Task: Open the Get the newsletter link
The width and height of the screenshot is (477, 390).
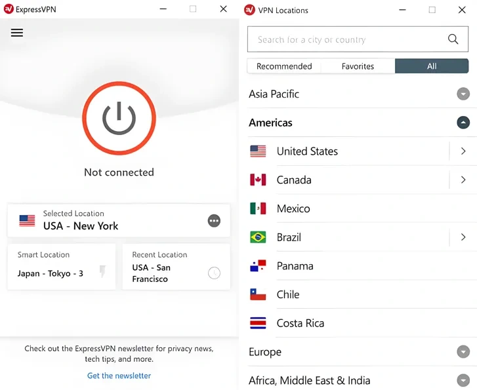Action: [x=119, y=376]
